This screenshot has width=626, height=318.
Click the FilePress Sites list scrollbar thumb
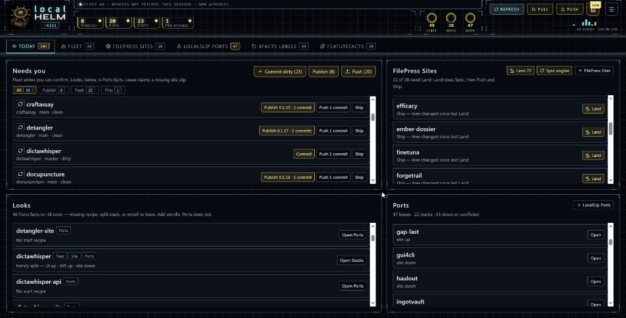(611, 128)
